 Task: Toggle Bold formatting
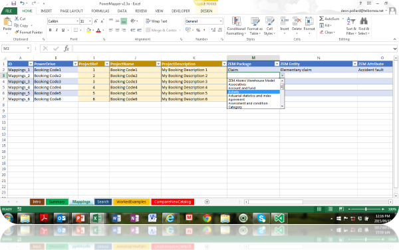50,30
